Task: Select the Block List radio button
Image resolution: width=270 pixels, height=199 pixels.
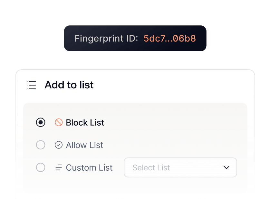Action: tap(41, 122)
